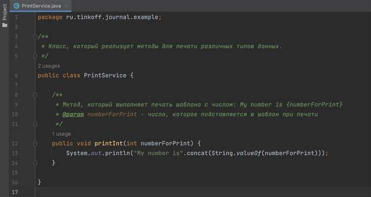371x197 pixels.
Task: Open the '1 usage' hint above printInt
Action: click(x=61, y=134)
